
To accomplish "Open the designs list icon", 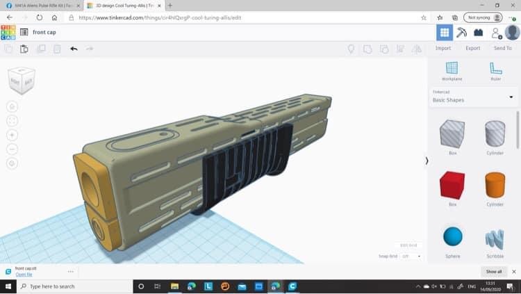I will [24, 32].
